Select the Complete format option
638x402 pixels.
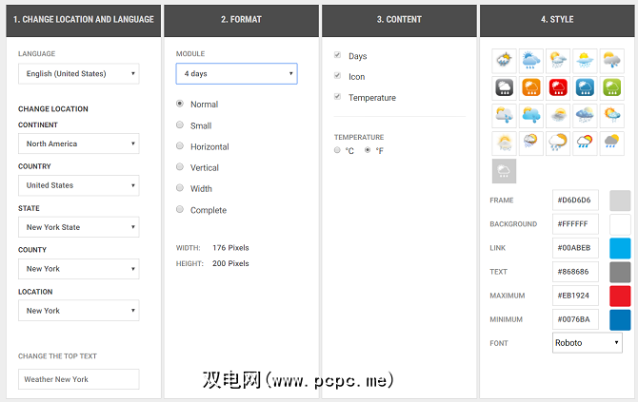(x=180, y=209)
